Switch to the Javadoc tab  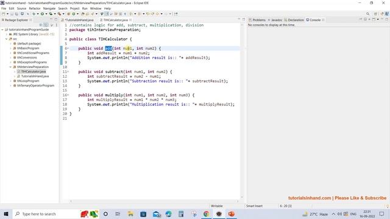[x=275, y=20]
